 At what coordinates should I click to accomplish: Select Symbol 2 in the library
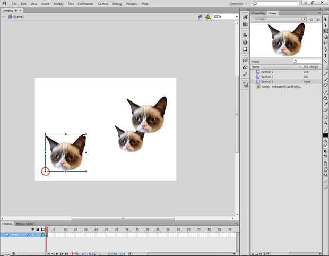[267, 76]
